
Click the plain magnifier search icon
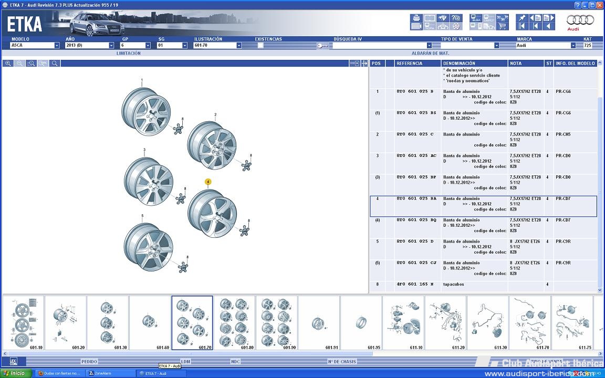tap(55, 63)
